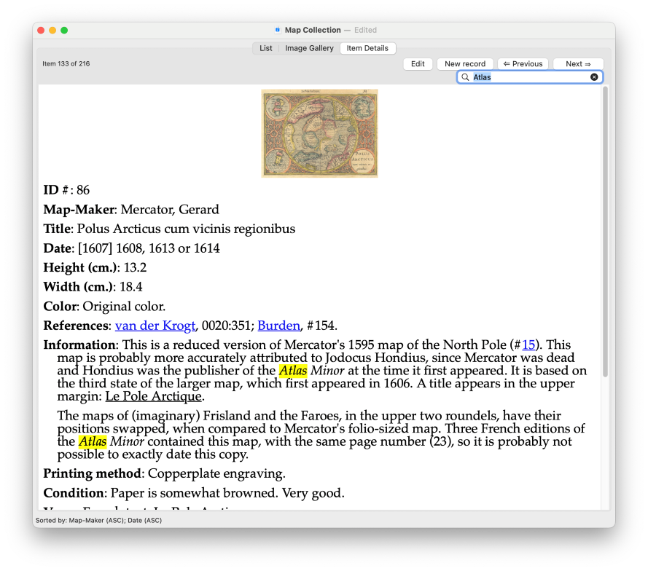Follow the Burden reference link
648x571 pixels.
[x=277, y=326]
